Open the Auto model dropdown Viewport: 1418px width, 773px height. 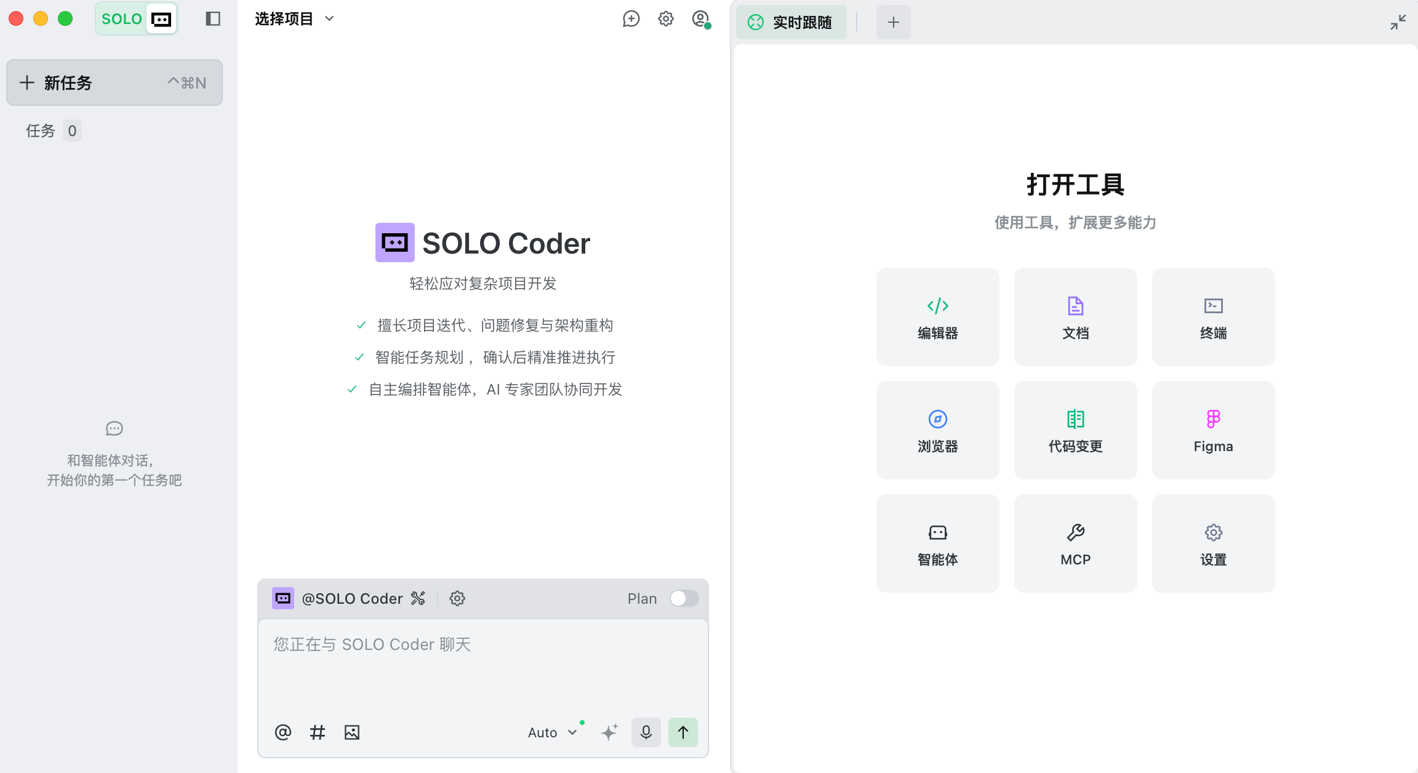pos(552,732)
